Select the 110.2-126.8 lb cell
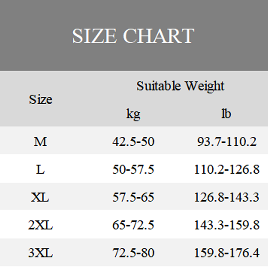 (227, 170)
